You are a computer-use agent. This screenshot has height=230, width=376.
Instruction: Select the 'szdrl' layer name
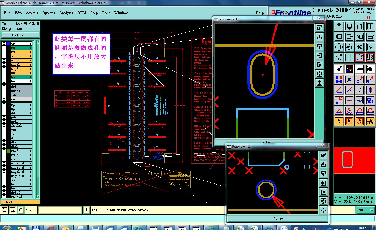pyautogui.click(x=21, y=91)
